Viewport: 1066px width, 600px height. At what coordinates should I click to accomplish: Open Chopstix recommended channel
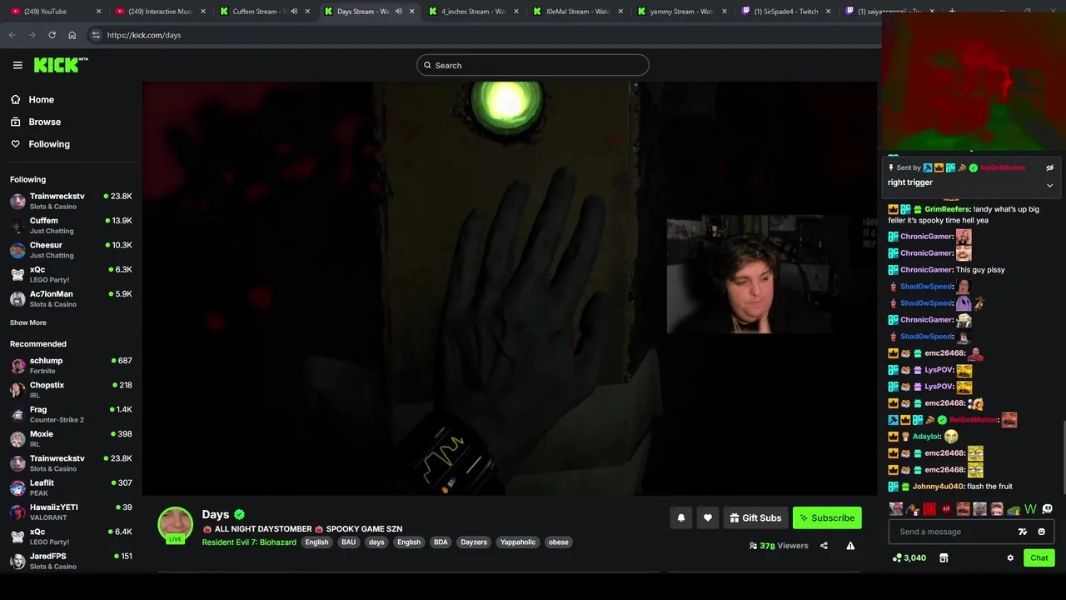(x=71, y=390)
